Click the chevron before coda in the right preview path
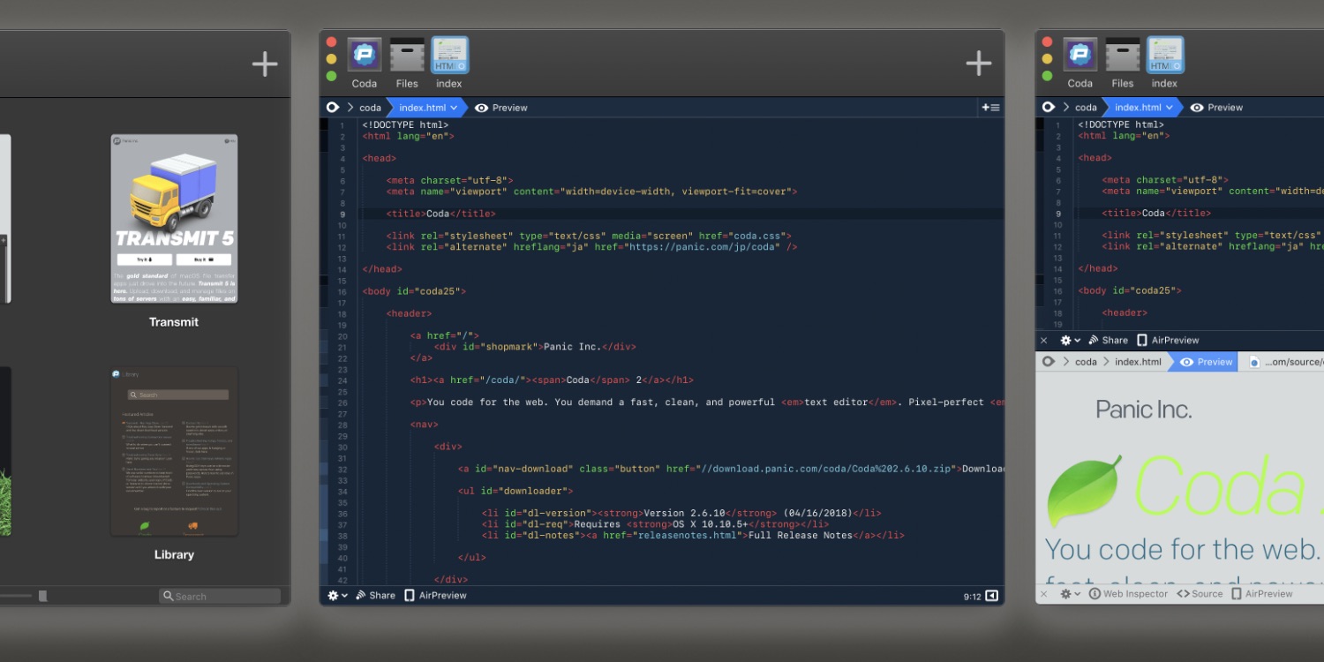1324x662 pixels. coord(1065,362)
